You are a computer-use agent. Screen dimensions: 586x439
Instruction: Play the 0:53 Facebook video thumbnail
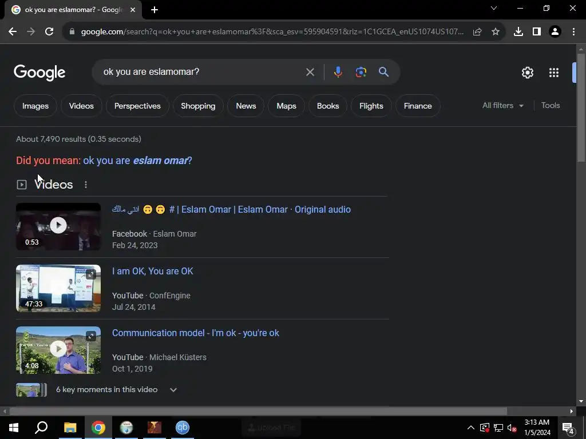click(58, 226)
